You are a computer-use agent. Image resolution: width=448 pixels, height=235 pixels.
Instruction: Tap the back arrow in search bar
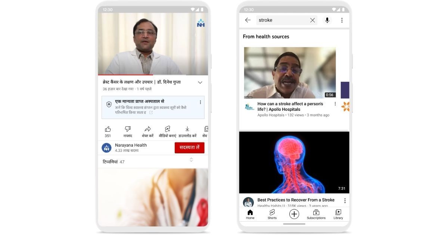pyautogui.click(x=248, y=20)
